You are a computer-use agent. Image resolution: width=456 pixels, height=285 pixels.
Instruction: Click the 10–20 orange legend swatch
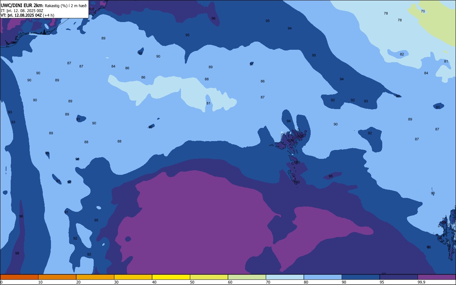[x=57, y=277]
